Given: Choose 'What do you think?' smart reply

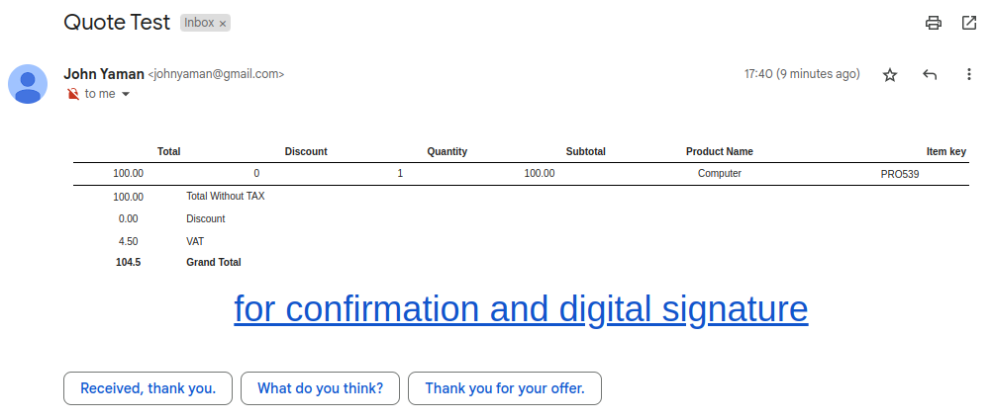Looking at the screenshot, I should coord(320,388).
